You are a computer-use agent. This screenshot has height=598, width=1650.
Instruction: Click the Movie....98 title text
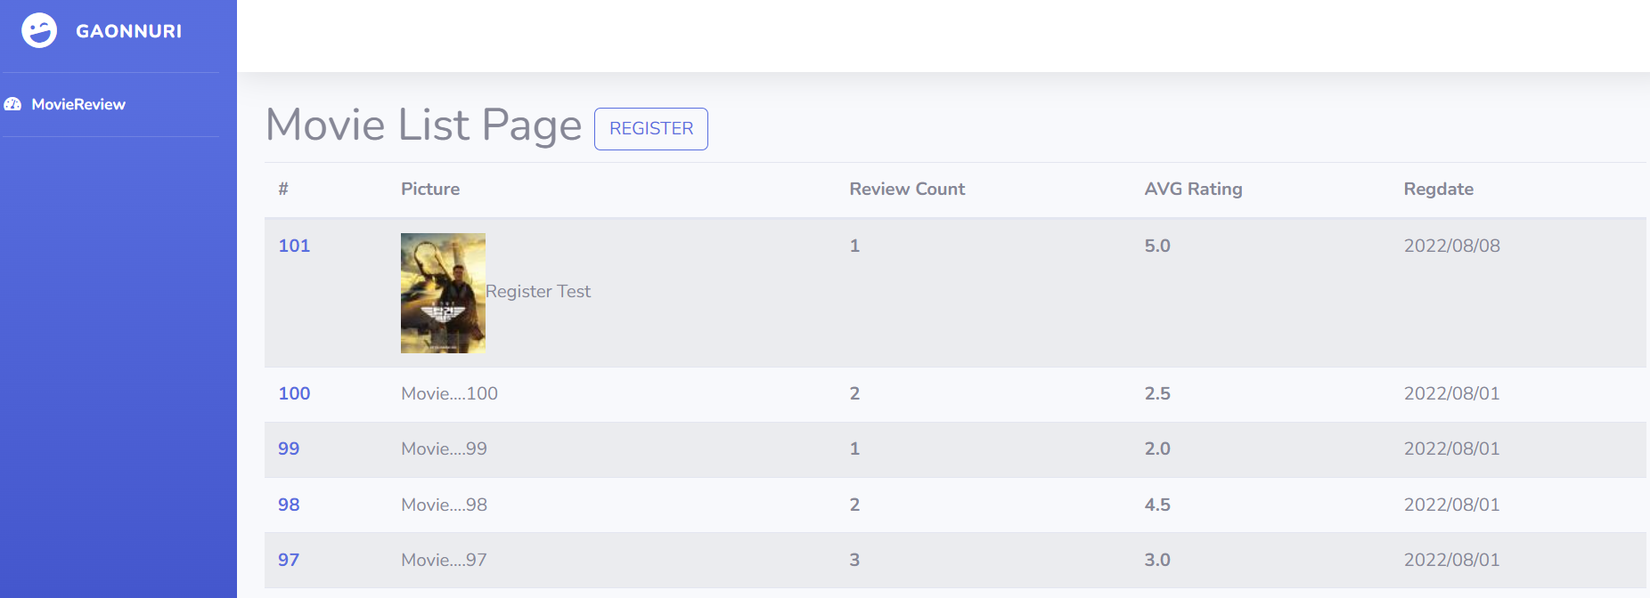point(444,505)
